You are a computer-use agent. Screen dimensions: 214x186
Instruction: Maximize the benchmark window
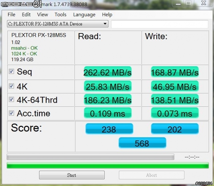(189, 3)
